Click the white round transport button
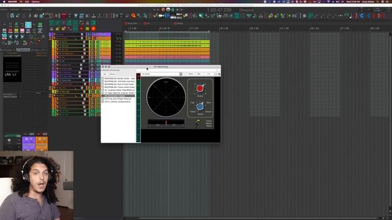 [x=168, y=10]
